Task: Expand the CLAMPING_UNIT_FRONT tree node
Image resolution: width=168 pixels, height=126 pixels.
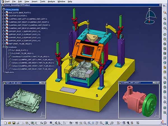Action: 4,25
